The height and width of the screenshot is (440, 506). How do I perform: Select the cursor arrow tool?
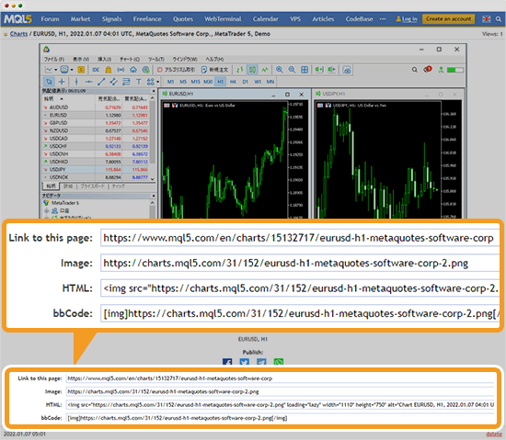click(x=49, y=82)
